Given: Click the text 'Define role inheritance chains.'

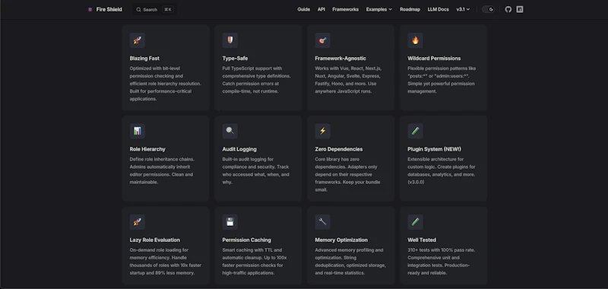Looking at the screenshot, I should pos(162,159).
